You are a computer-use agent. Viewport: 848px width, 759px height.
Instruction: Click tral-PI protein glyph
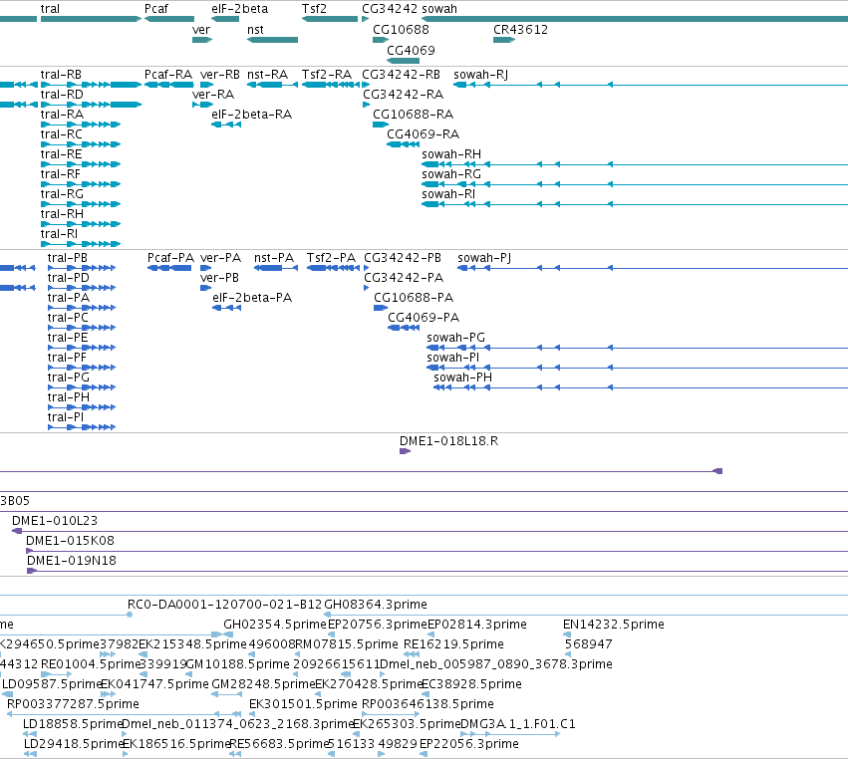point(82,427)
